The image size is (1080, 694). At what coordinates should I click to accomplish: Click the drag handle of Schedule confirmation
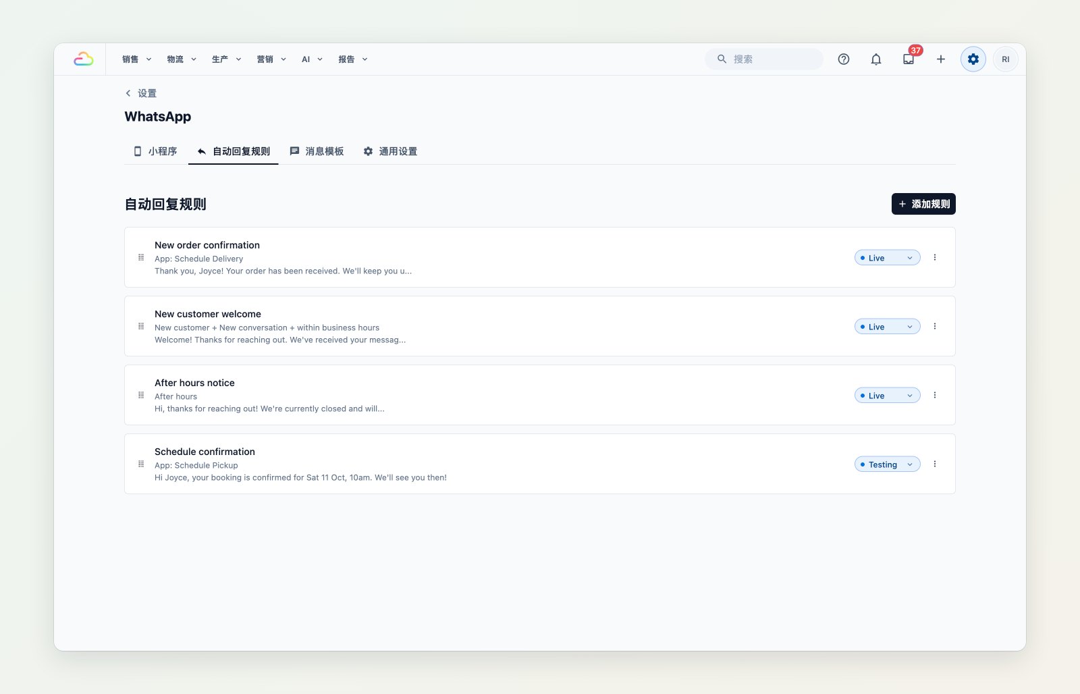point(141,464)
